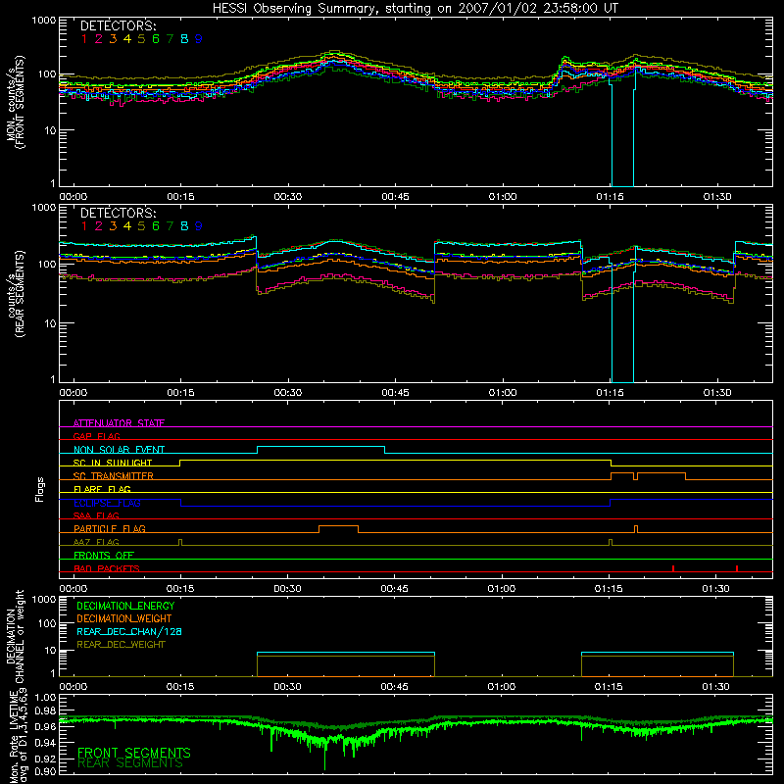Select cyan detector 8 in rear segments legend
The image size is (784, 784).
184,226
